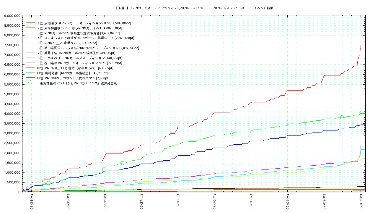Click x-axis date label 07/02(木)
The height and width of the screenshot is (213, 378).
tap(325, 201)
